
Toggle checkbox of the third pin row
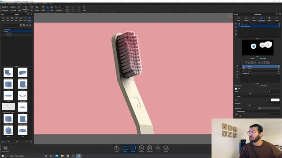[244, 71]
